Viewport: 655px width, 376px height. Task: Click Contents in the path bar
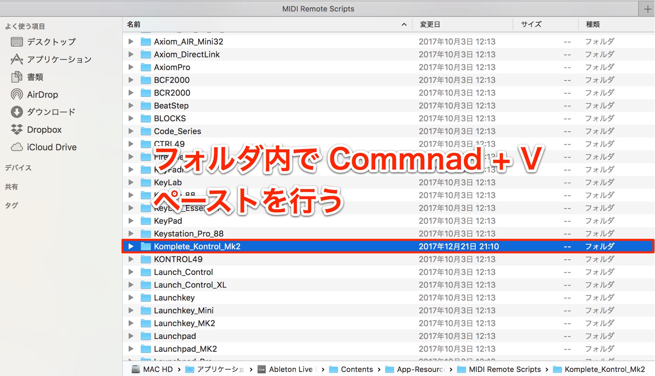pyautogui.click(x=351, y=369)
